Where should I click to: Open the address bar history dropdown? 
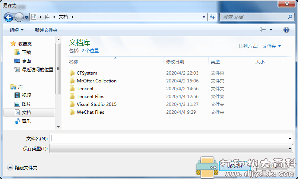204,17
